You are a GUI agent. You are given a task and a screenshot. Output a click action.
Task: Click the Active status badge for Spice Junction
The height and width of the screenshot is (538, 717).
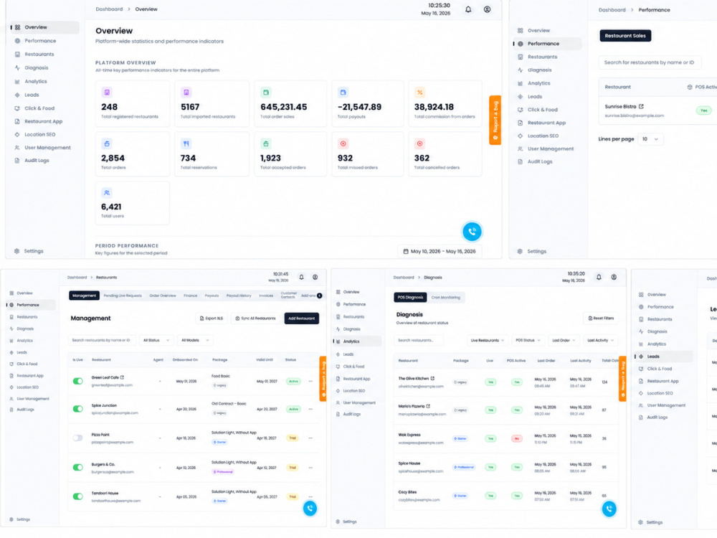click(293, 409)
